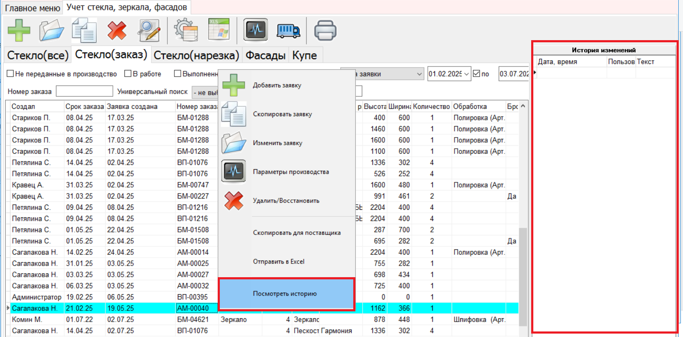Viewport: 683px width, 337px height.
Task: Click the 'Номер заказа' input field
Action: coord(84,91)
